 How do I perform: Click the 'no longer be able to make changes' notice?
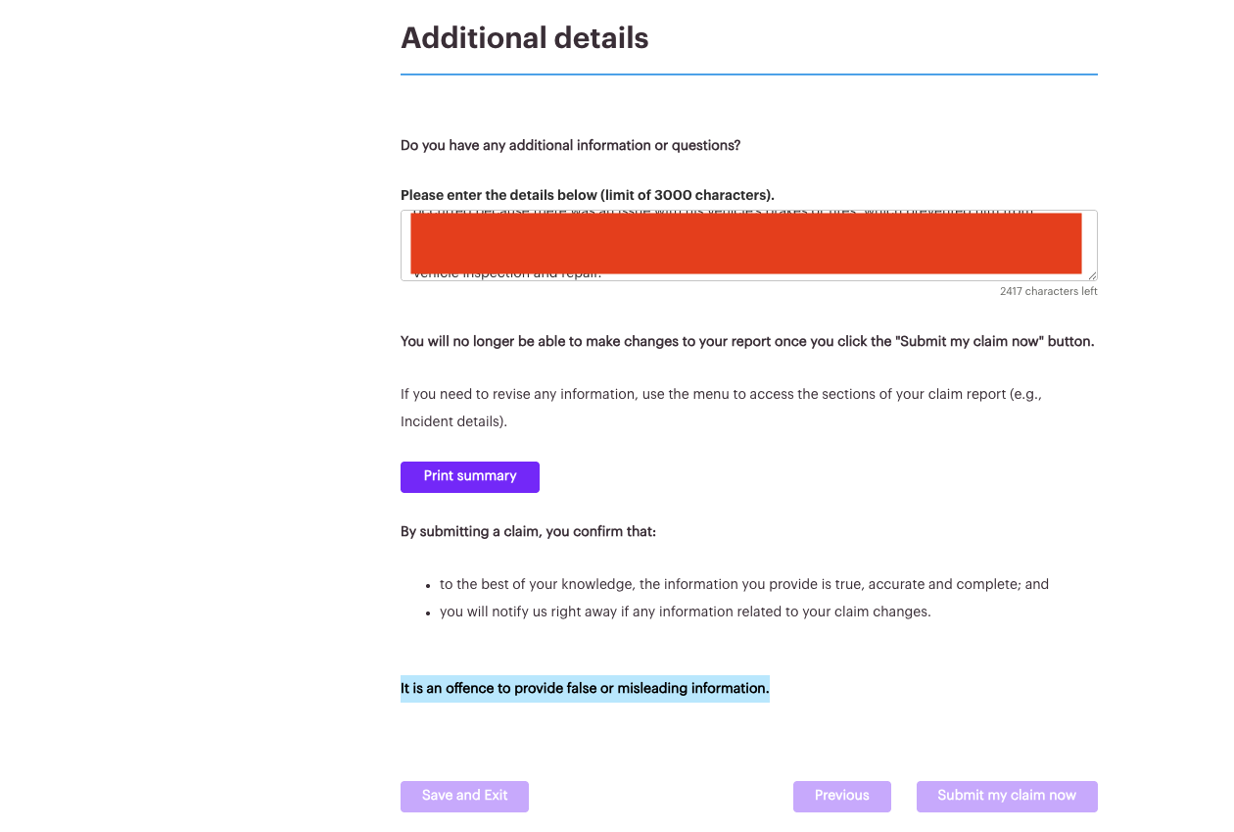[746, 342]
